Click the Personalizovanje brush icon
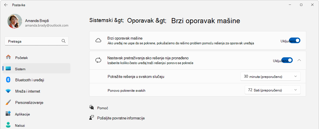The width and height of the screenshot is (319, 129). pos(8,102)
